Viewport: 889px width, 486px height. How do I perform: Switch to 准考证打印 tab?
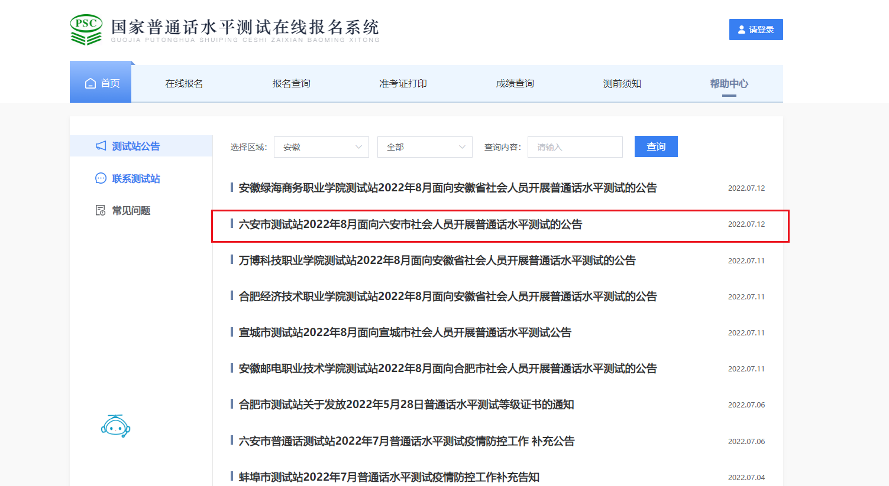403,84
